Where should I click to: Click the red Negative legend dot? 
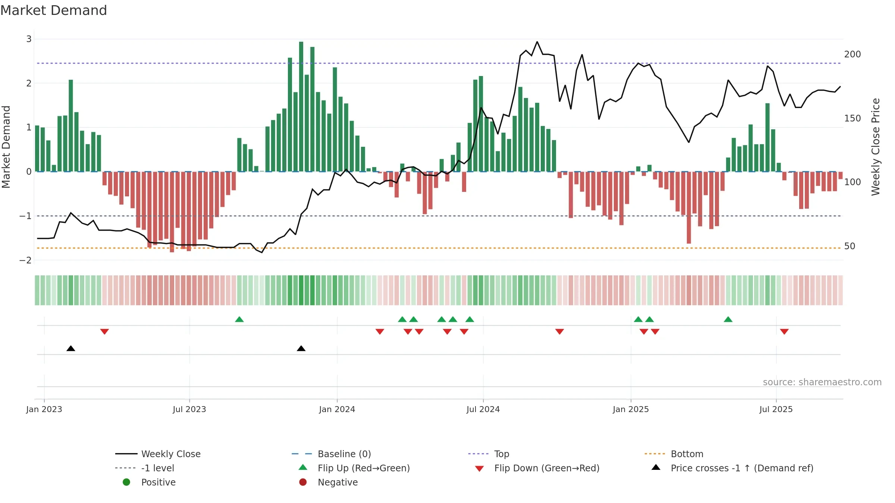point(303,482)
